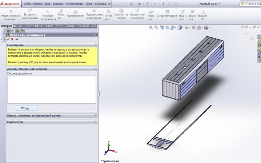
Task: Expand the Параметры section
Action: pyautogui.click(x=96, y=122)
